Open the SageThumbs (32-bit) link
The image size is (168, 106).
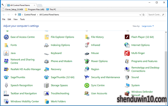click(62, 77)
